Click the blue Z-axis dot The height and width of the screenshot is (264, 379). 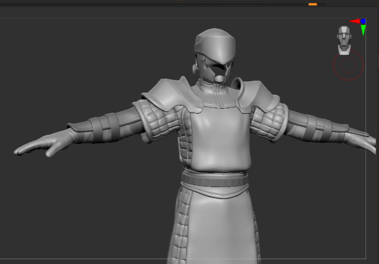point(363,21)
